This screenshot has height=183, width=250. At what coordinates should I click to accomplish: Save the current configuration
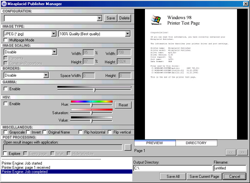(x=111, y=18)
